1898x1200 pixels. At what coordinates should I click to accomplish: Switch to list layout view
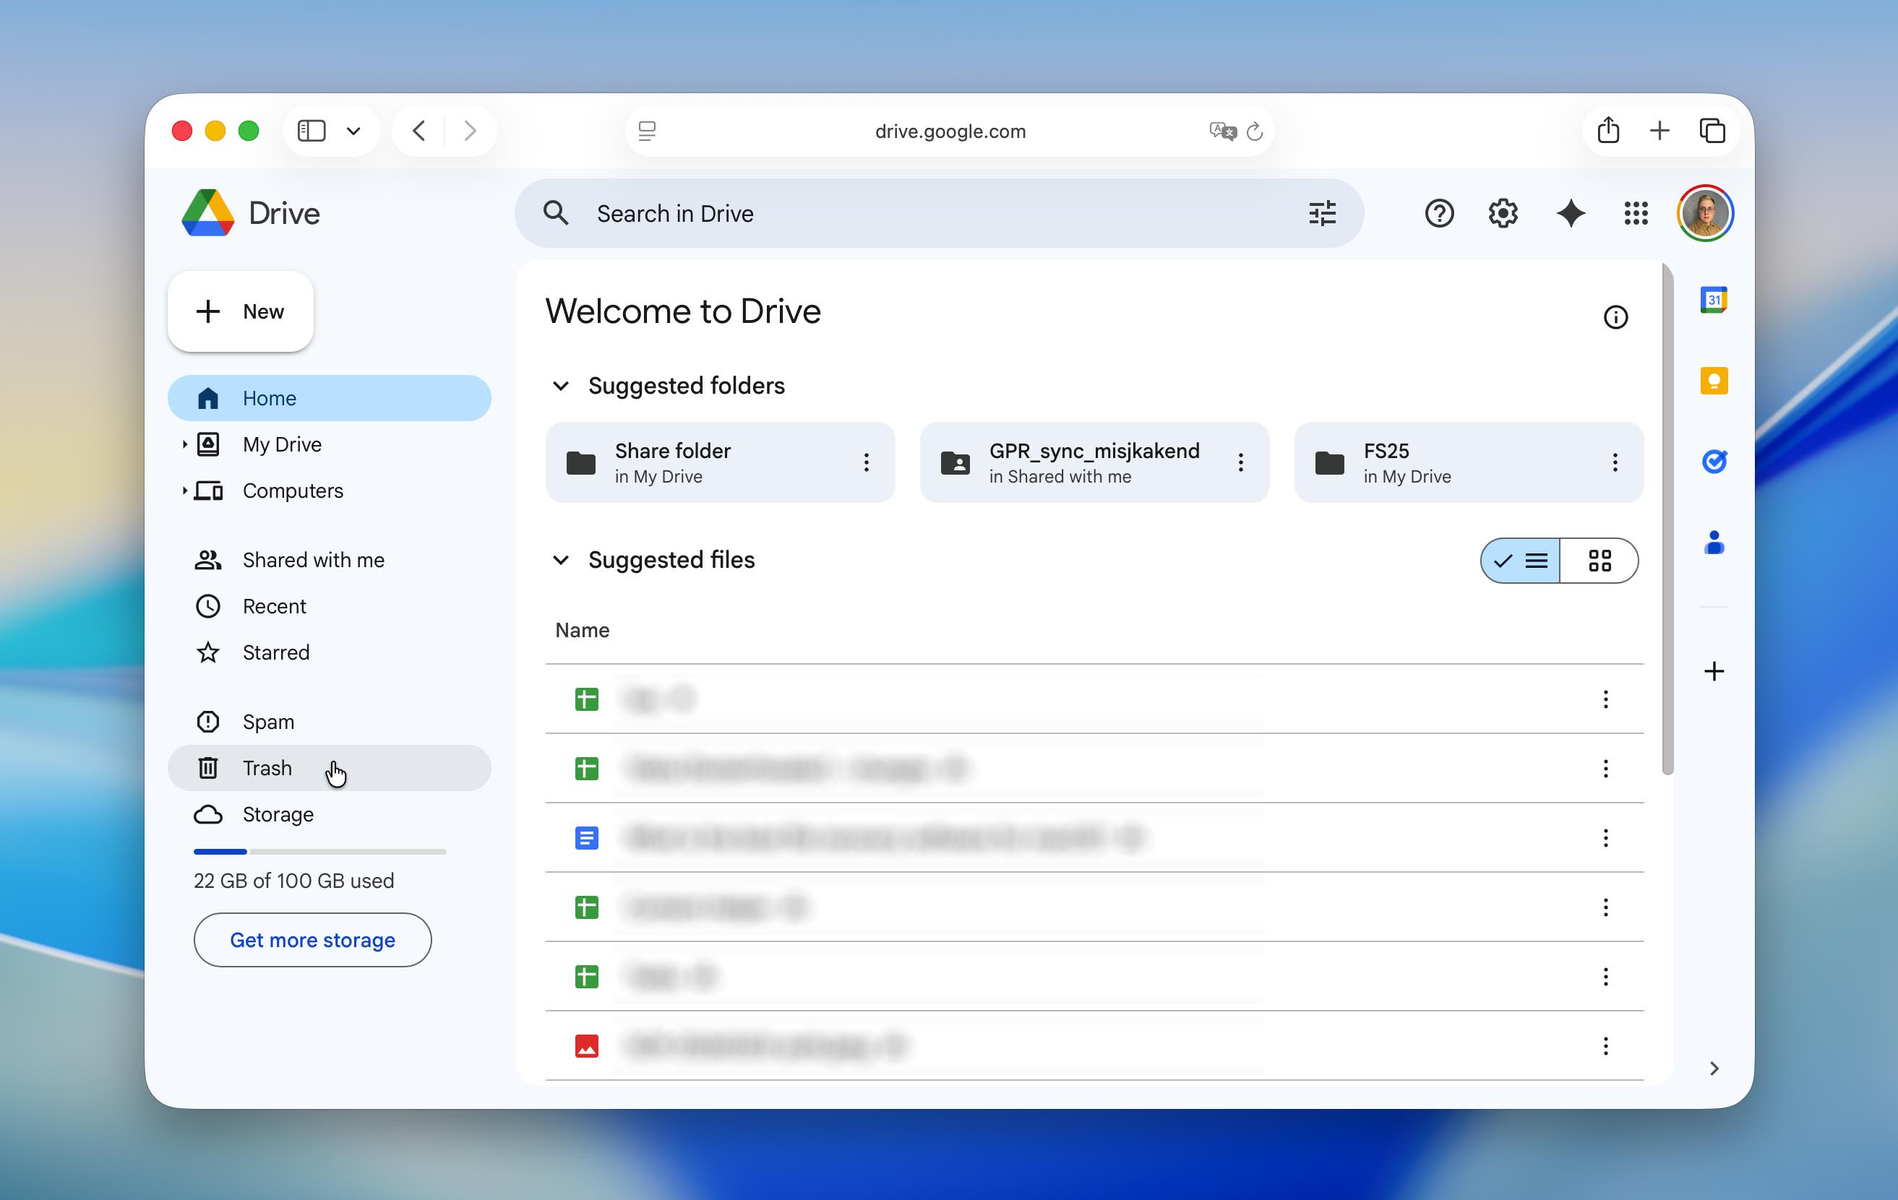(1521, 561)
